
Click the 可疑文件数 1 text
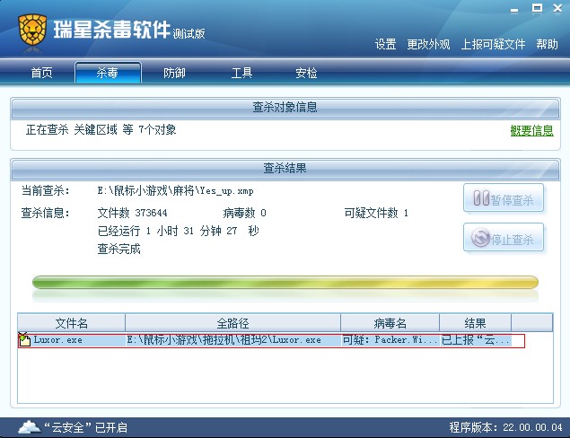pyautogui.click(x=376, y=213)
